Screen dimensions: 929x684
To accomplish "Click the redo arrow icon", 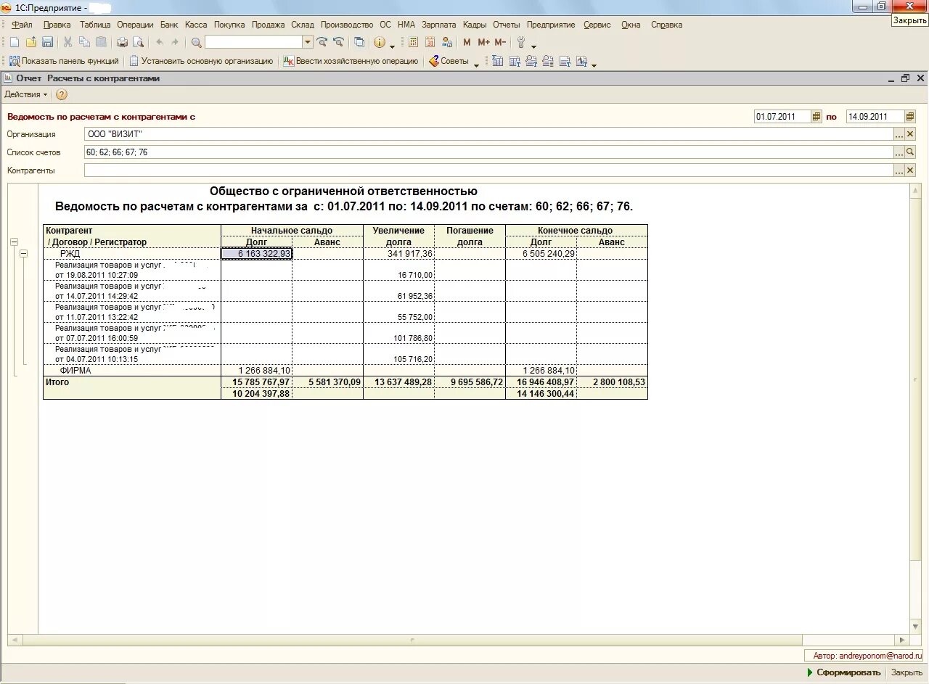I will point(175,42).
